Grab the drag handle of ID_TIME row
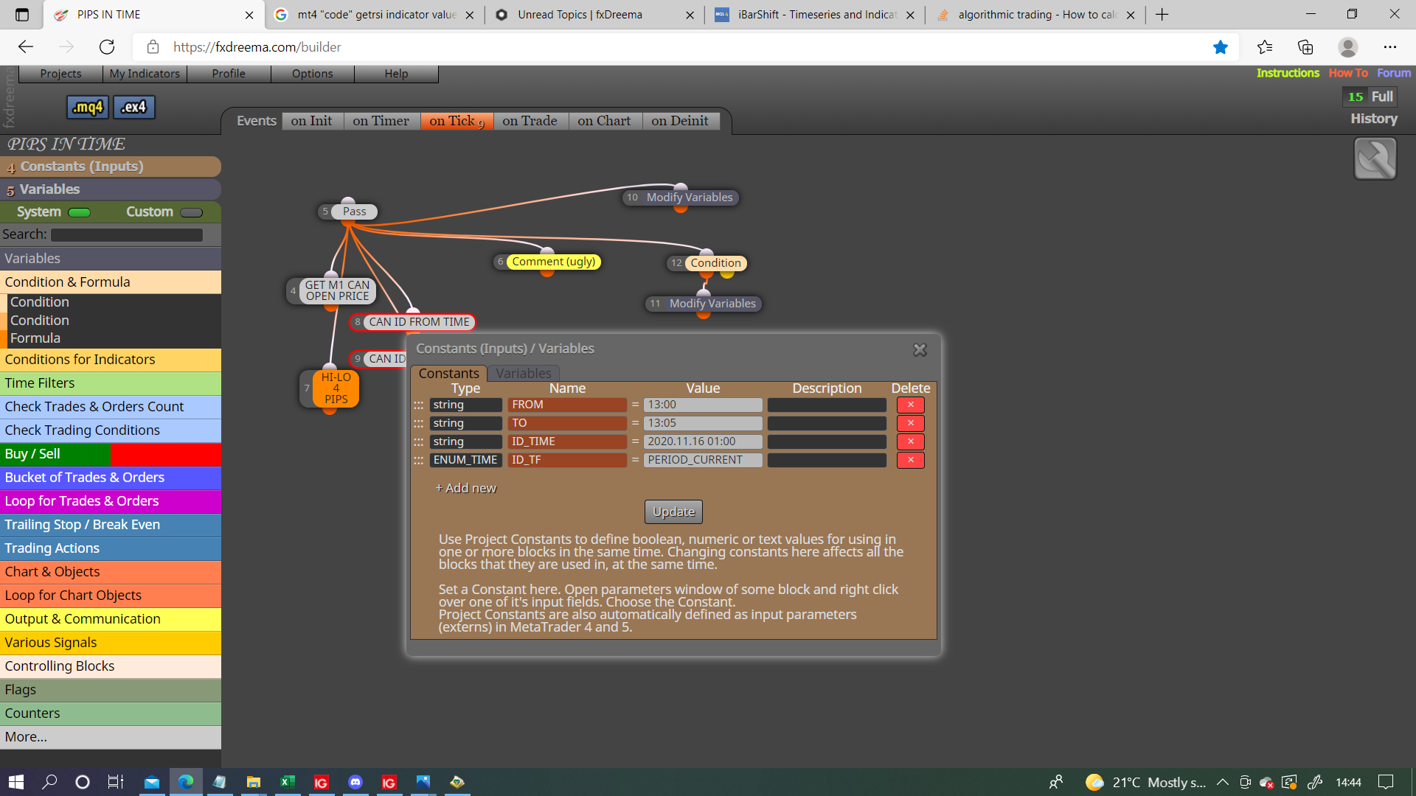 (x=418, y=442)
